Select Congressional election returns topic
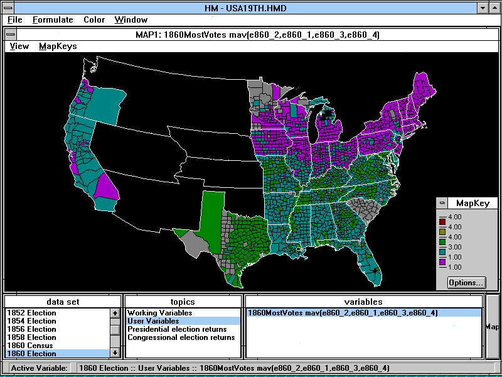Image resolution: width=502 pixels, height=377 pixels. point(183,337)
